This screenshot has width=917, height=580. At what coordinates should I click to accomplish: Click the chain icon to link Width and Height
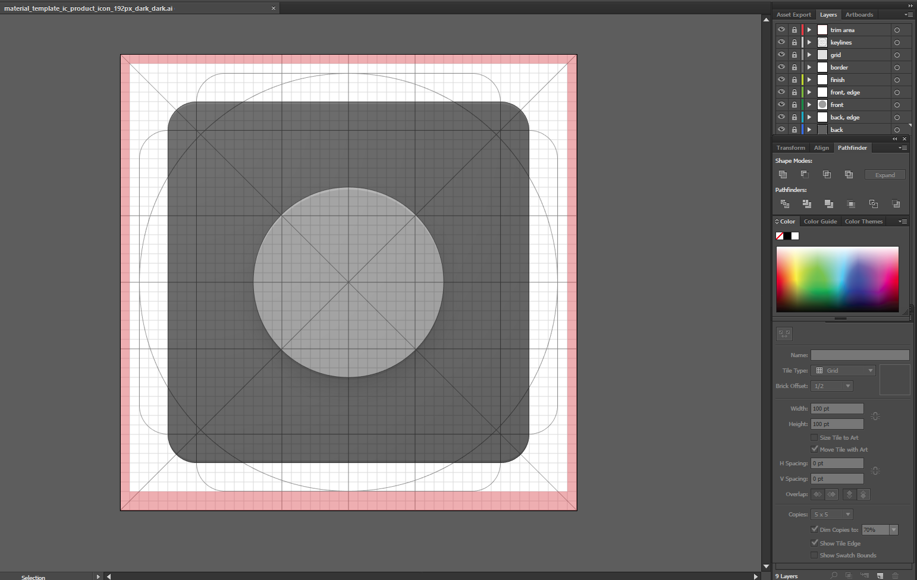(875, 416)
